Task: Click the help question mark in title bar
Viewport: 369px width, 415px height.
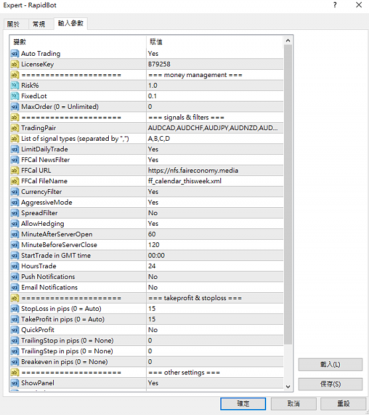Action: click(335, 5)
